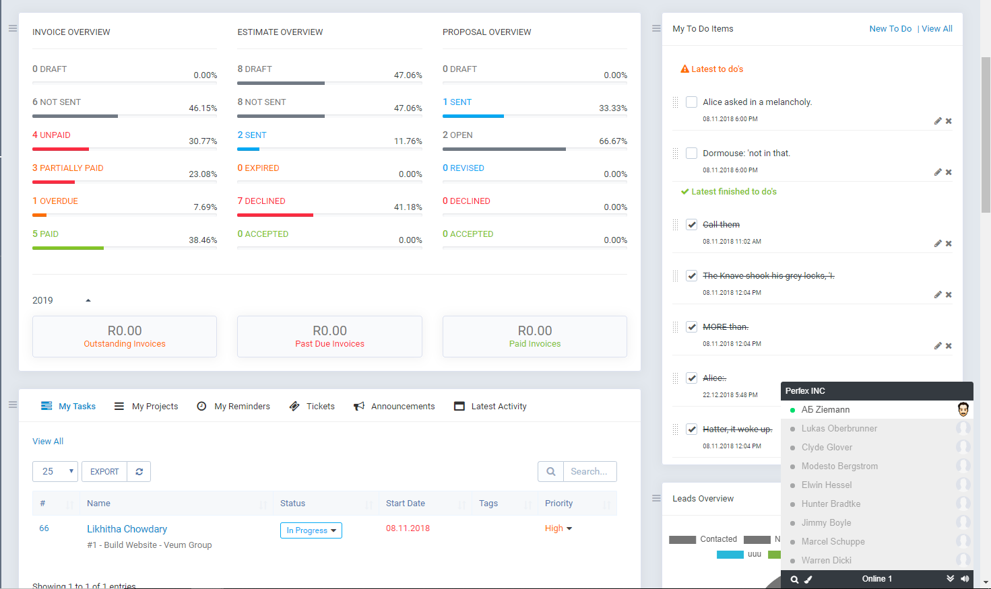This screenshot has width=991, height=589.
Task: Click the drag handle of My Tasks widget
Action: 13,405
